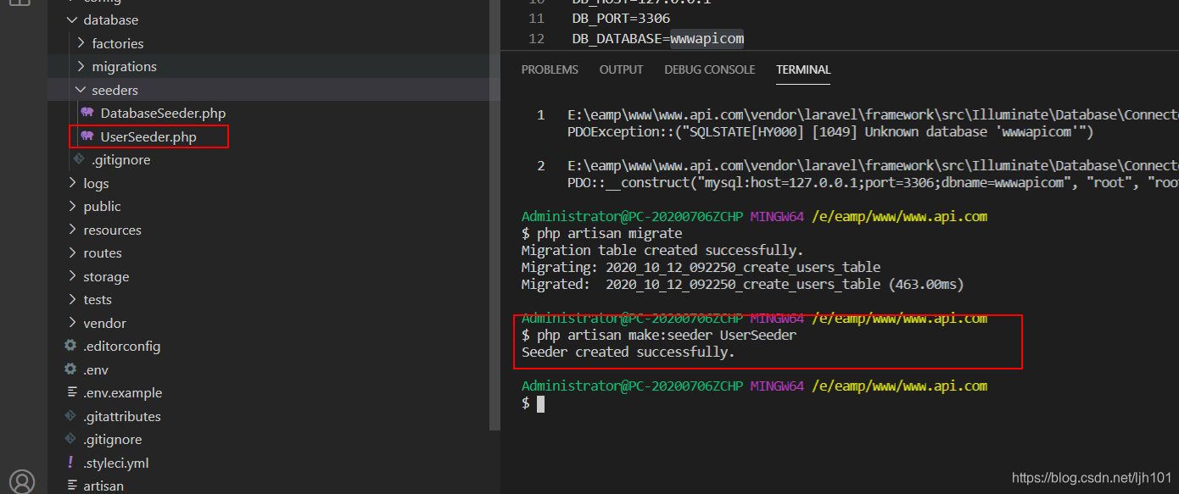Click the 'Migrated: 2020_10_12_092250_create_users_table' line
The height and width of the screenshot is (494, 1179).
pyautogui.click(x=743, y=284)
